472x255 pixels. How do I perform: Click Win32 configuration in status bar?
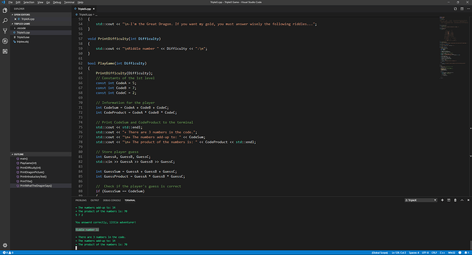[x=451, y=252]
